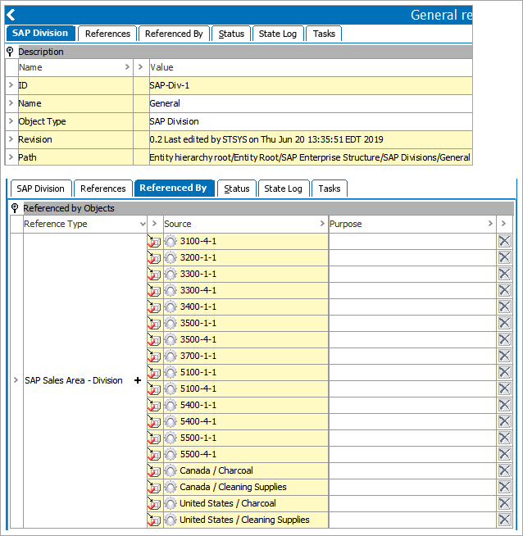
Task: Click the Value column header
Action: click(311, 67)
